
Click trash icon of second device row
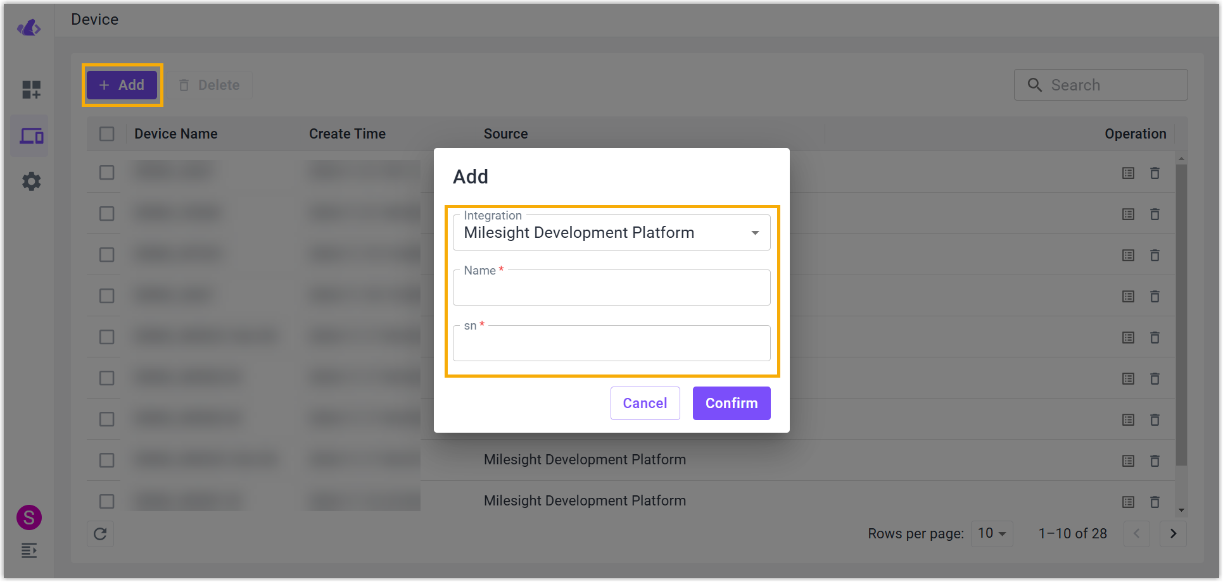coord(1155,214)
